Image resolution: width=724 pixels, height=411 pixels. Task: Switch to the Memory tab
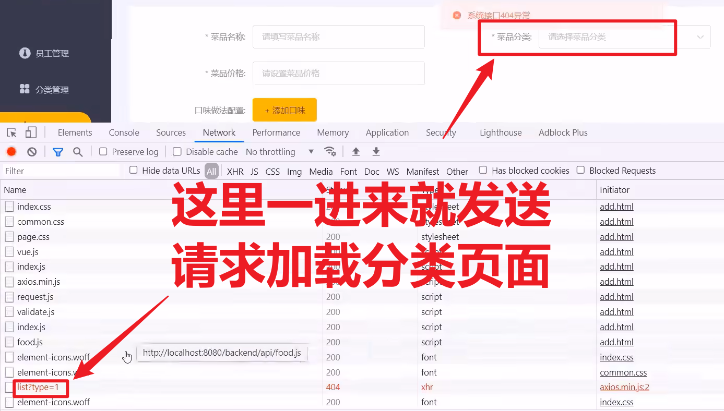pyautogui.click(x=333, y=132)
